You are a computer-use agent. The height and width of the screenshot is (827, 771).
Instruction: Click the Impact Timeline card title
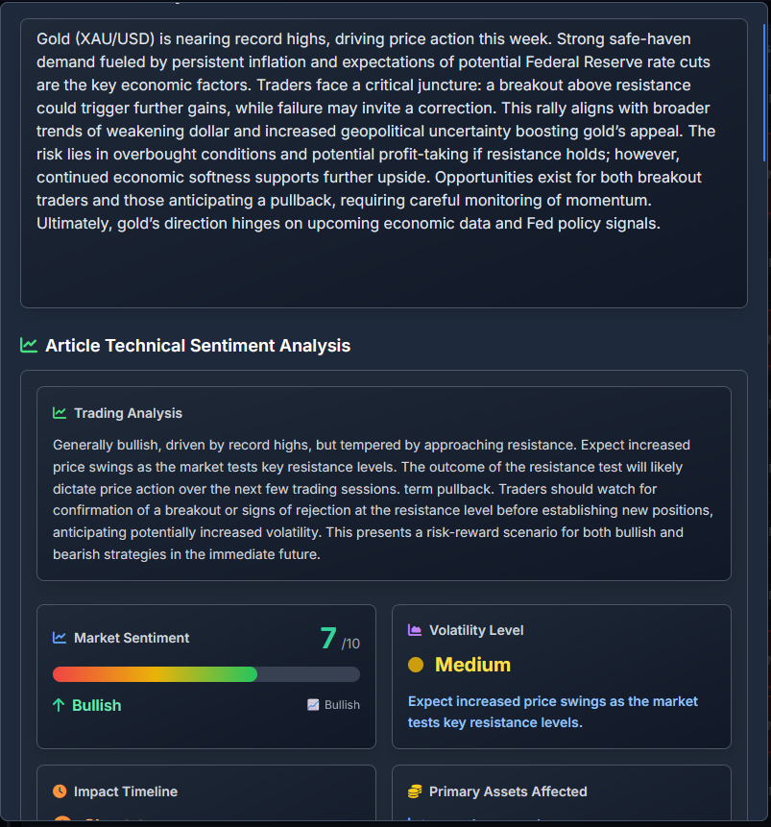126,791
